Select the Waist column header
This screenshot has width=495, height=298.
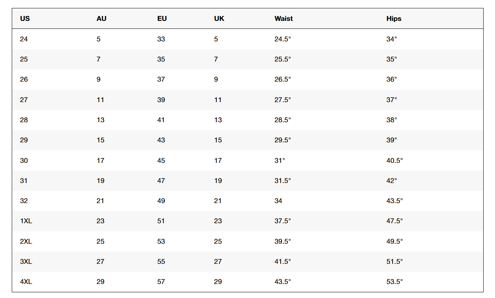[284, 19]
